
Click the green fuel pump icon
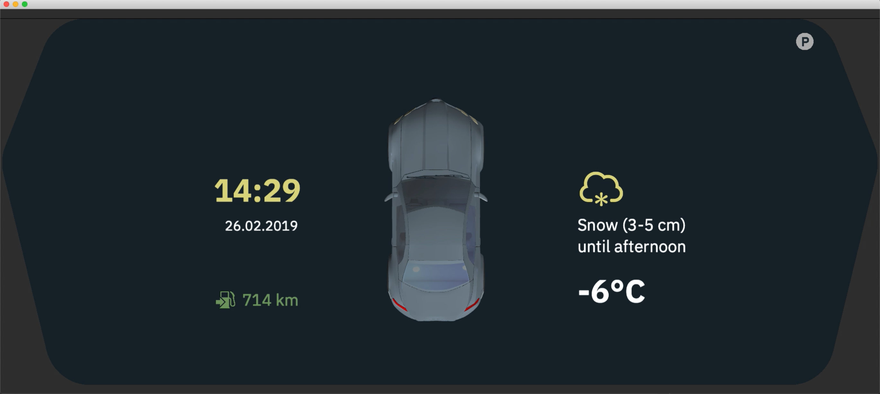[225, 300]
